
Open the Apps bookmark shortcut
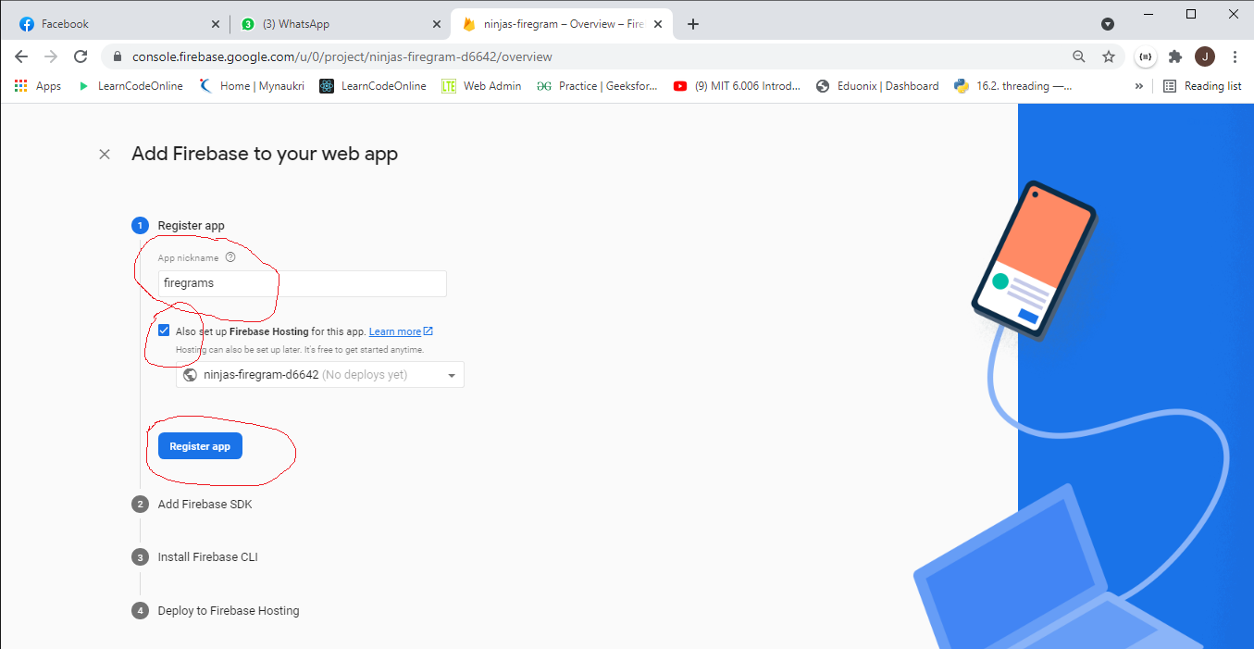click(x=38, y=86)
